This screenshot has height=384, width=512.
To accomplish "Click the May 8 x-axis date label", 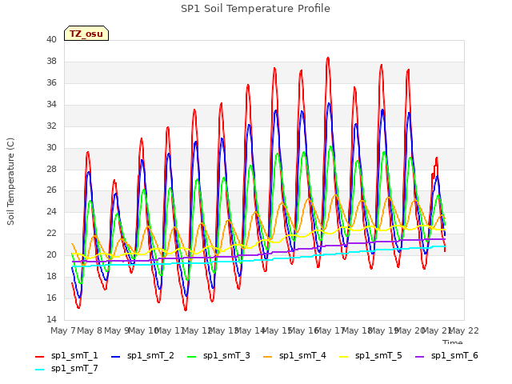I will click(x=90, y=330).
